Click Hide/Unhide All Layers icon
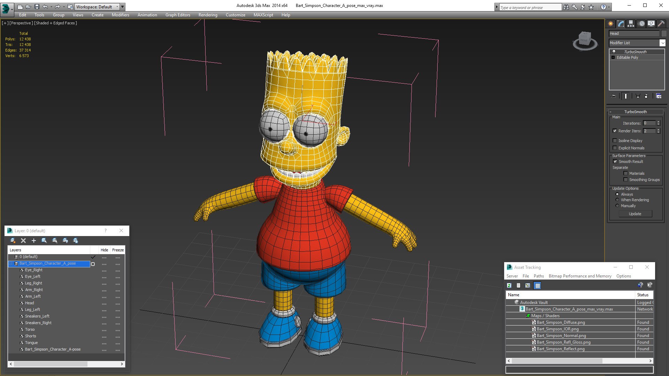 [65, 241]
